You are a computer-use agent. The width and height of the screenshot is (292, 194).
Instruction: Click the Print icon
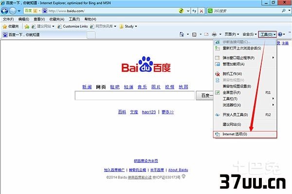click(x=214, y=34)
